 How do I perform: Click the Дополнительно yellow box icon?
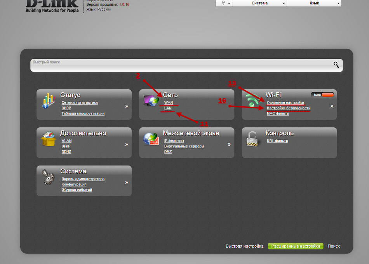(x=49, y=139)
